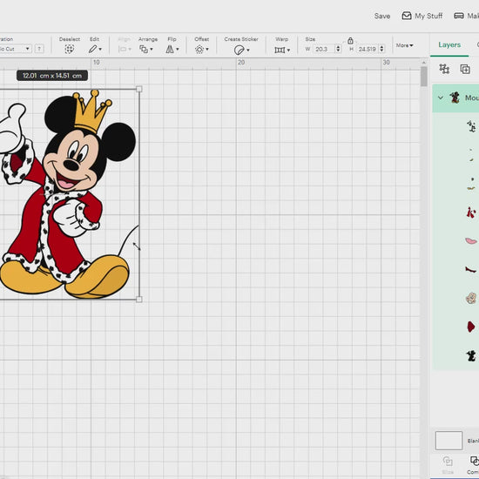The height and width of the screenshot is (479, 479).
Task: Open the Warp tool
Action: click(280, 50)
